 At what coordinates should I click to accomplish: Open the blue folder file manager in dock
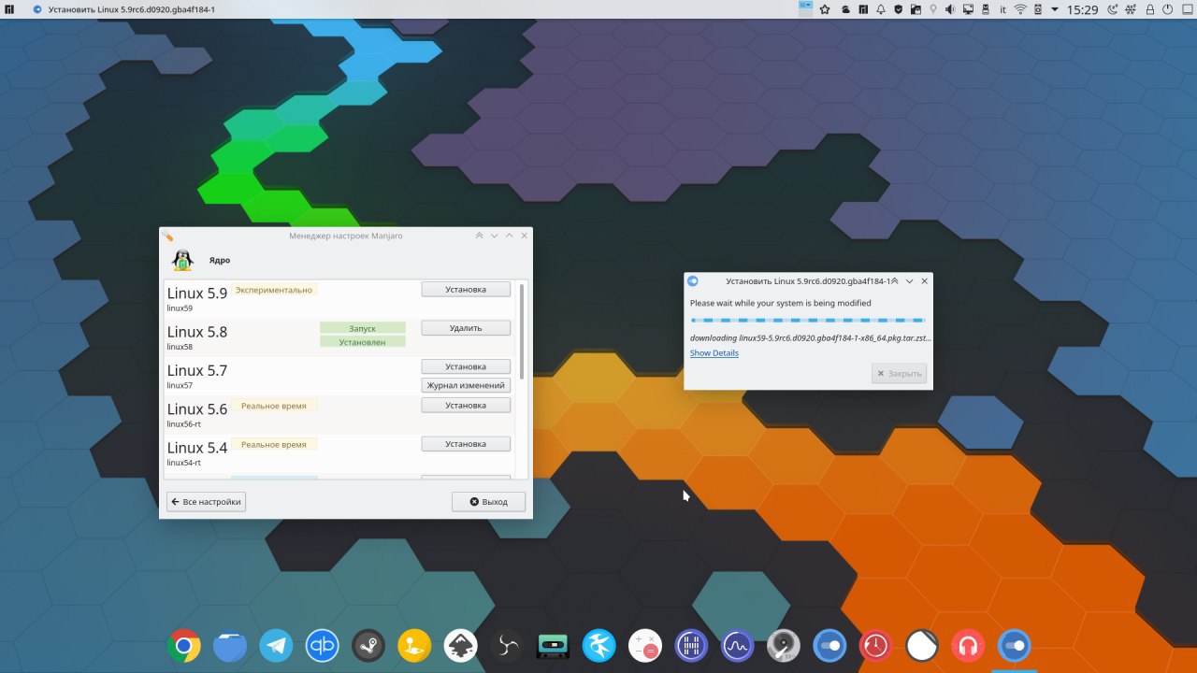(230, 645)
